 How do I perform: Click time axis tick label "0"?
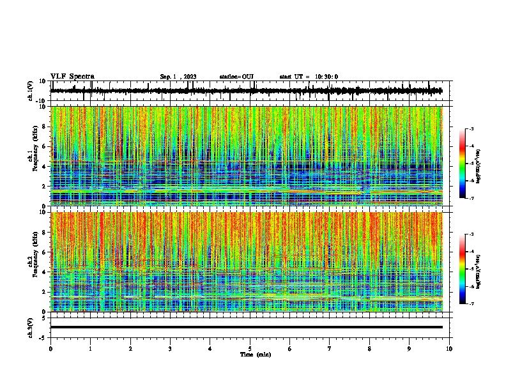[50, 349]
